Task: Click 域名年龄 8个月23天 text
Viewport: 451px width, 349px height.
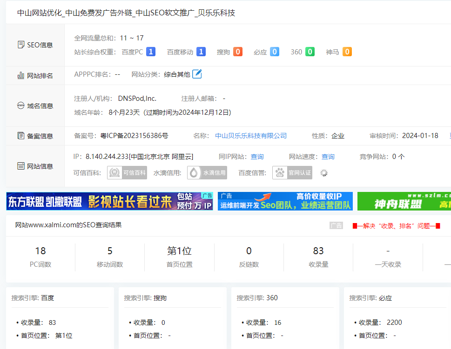Action: pyautogui.click(x=124, y=112)
